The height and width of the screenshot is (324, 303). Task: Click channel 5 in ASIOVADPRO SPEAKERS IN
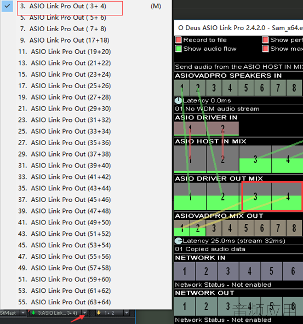246,88
